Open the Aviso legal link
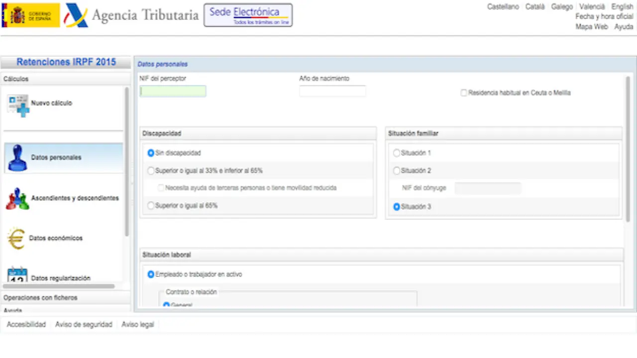 click(138, 325)
